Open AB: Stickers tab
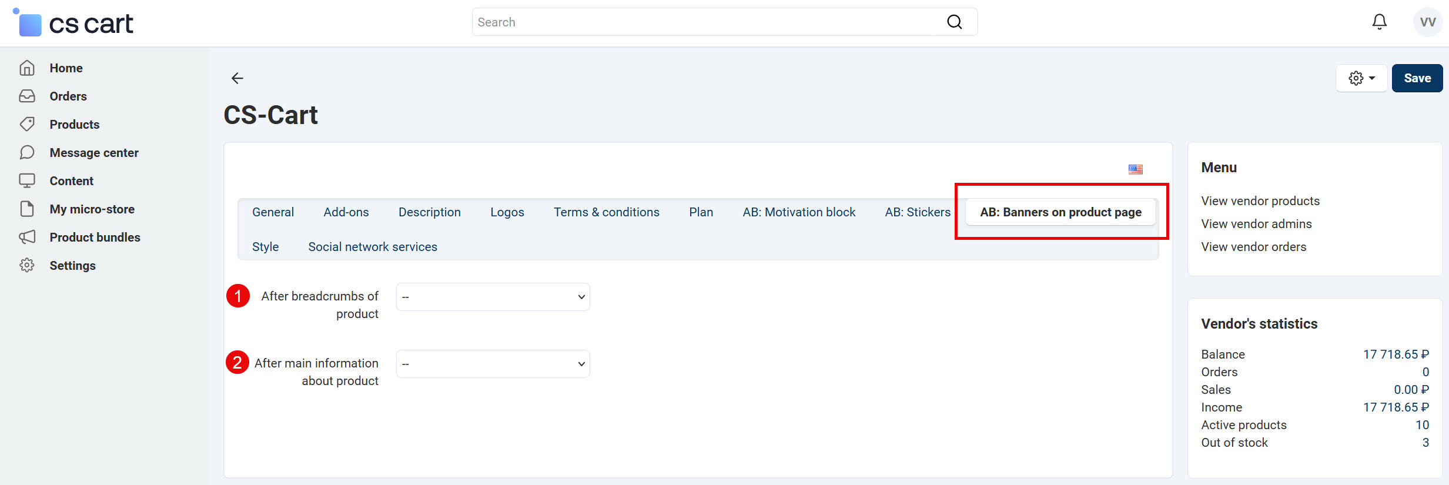Viewport: 1449px width, 485px height. [x=918, y=212]
